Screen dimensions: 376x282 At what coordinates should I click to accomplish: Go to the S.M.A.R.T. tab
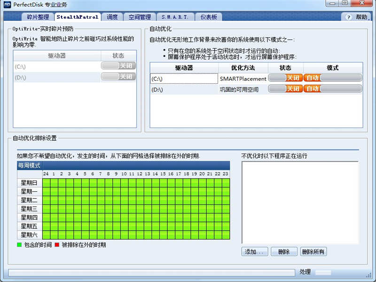point(175,17)
